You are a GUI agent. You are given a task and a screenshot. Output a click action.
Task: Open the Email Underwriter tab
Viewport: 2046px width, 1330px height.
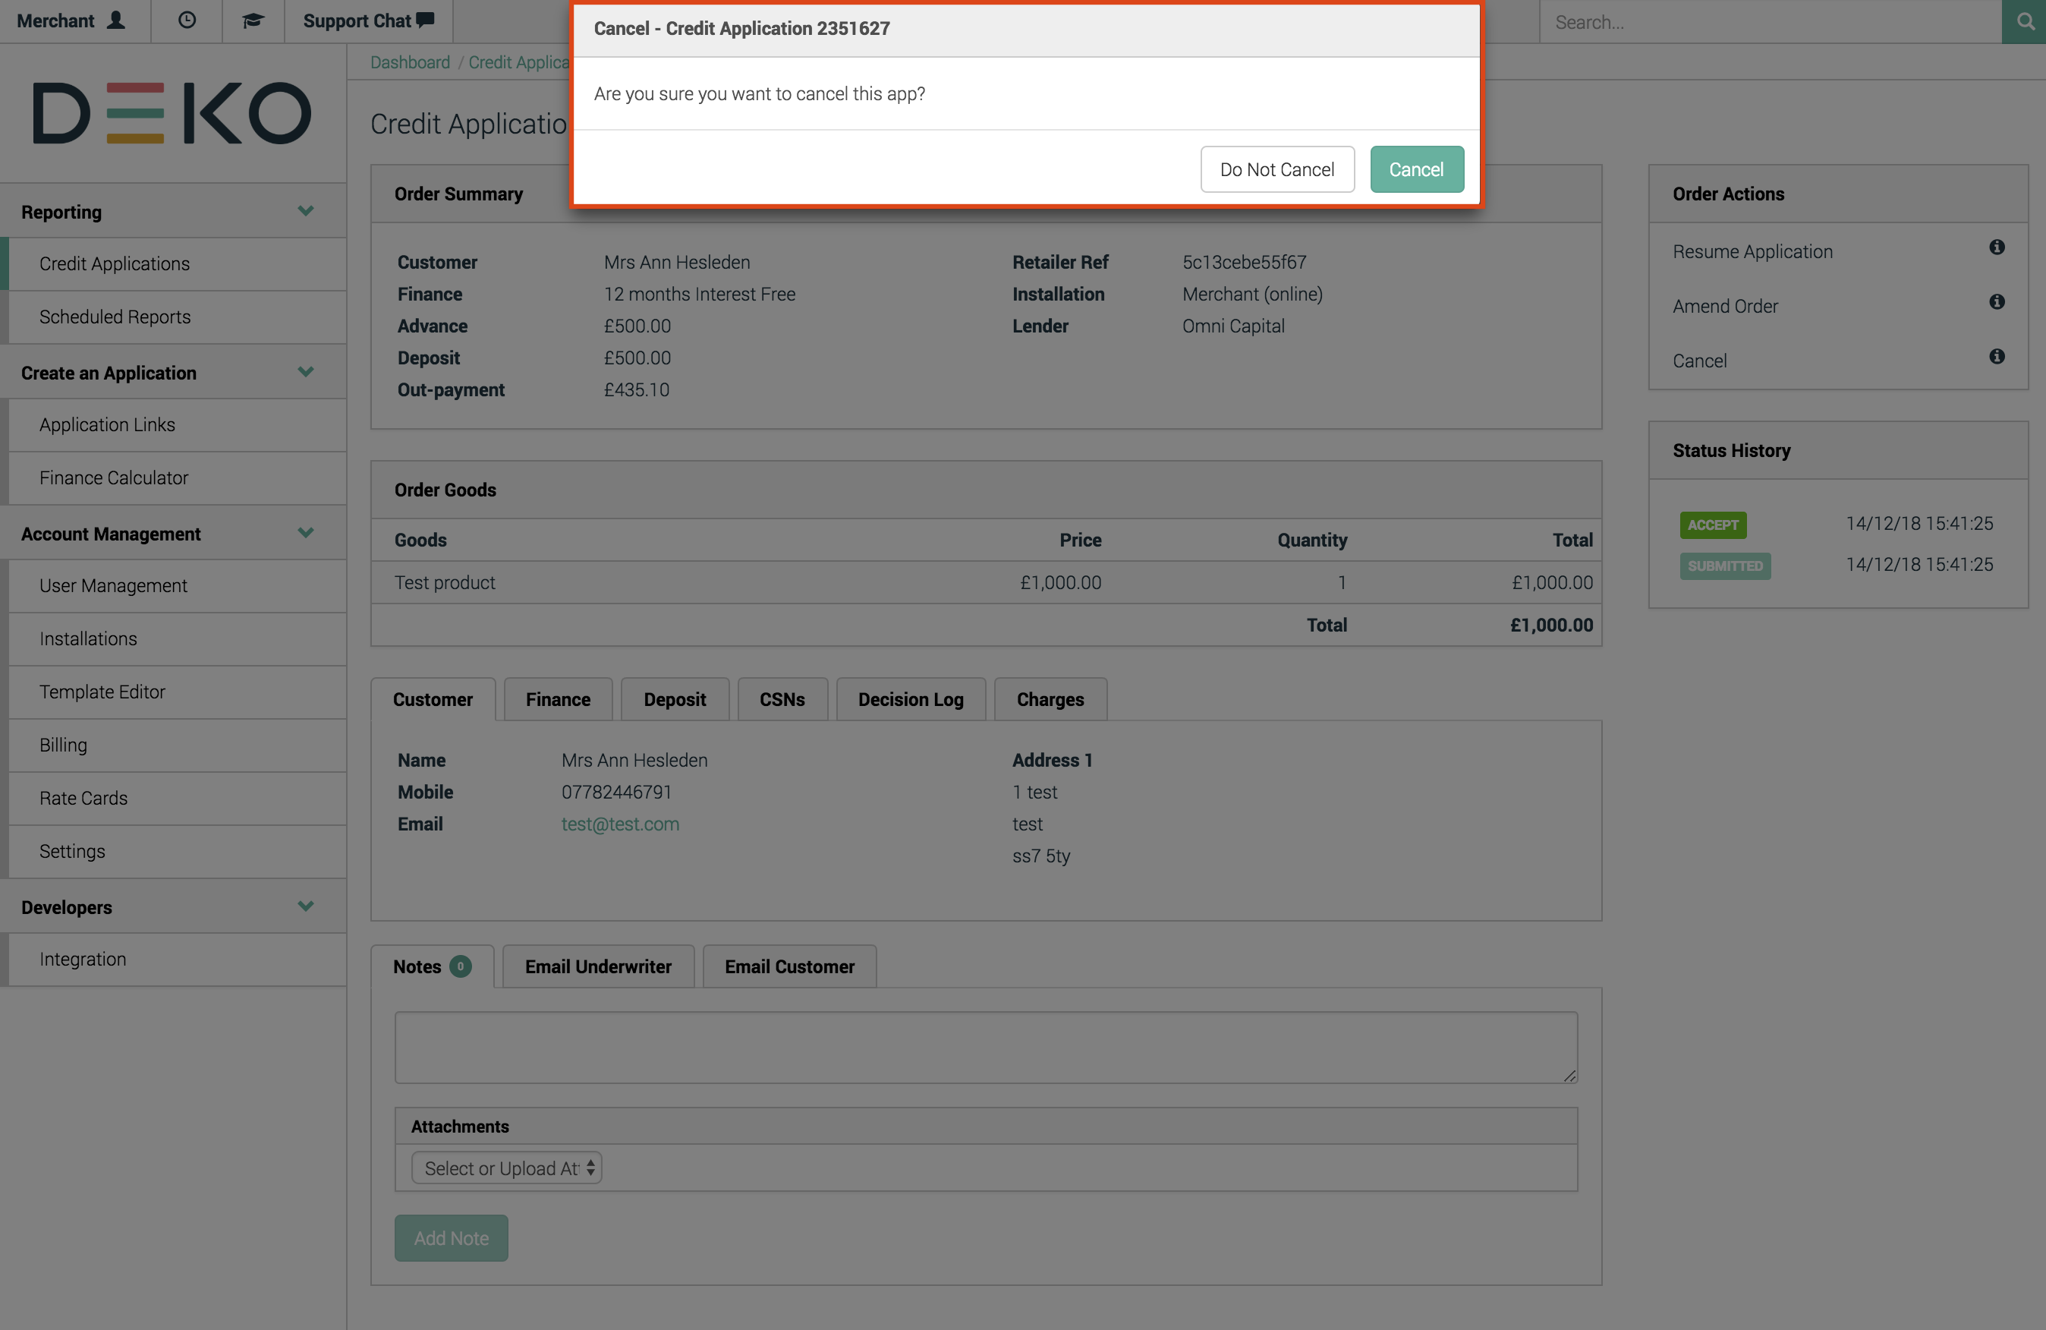(x=597, y=966)
